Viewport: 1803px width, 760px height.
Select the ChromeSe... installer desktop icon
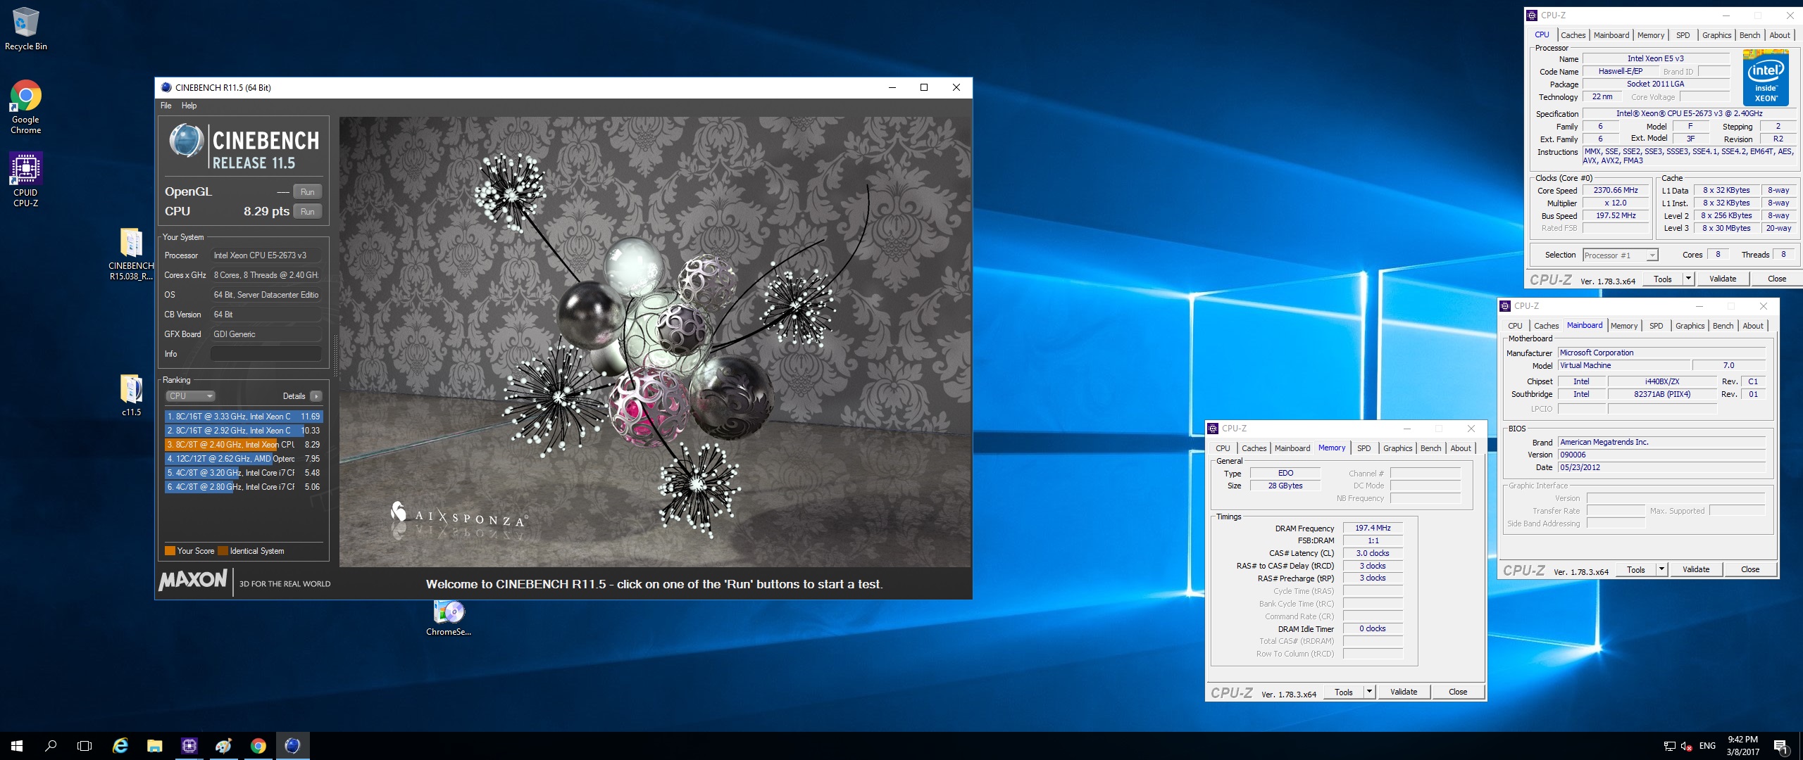(448, 619)
